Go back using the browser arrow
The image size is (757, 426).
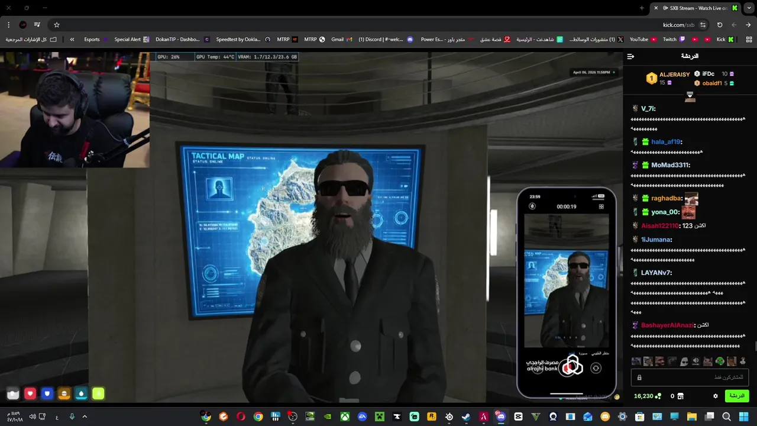[x=748, y=25]
